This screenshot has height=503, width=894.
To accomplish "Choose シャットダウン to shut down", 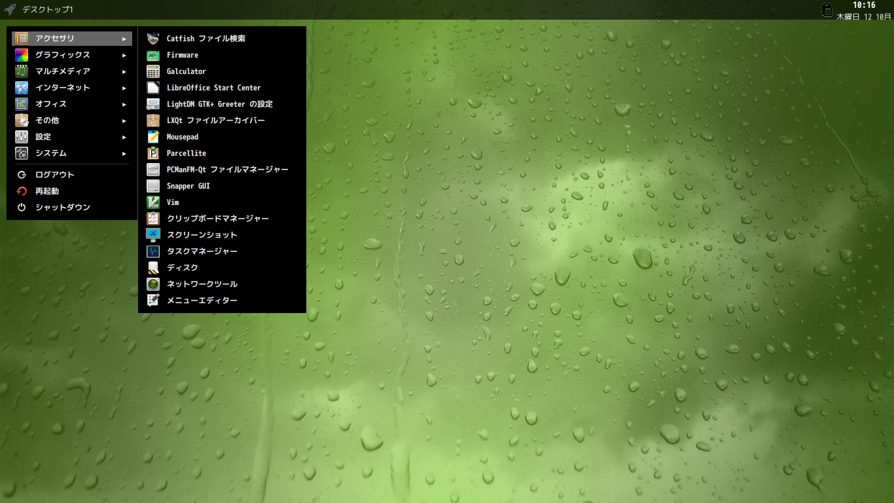I will coord(72,208).
